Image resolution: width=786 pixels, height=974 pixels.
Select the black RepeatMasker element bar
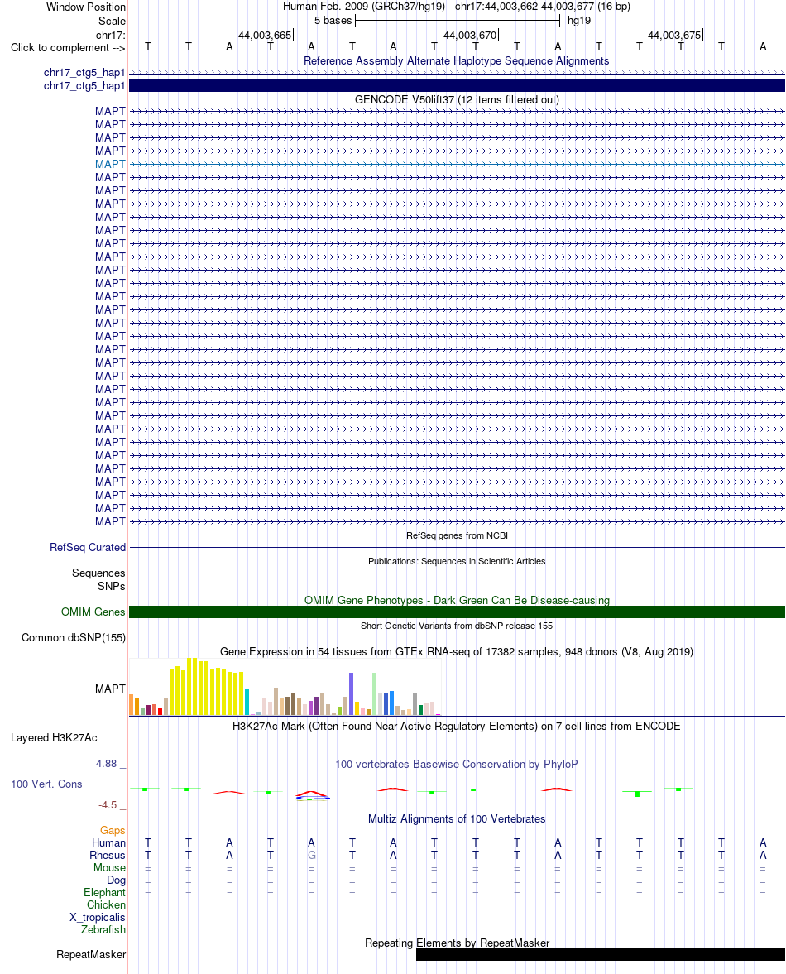601,955
